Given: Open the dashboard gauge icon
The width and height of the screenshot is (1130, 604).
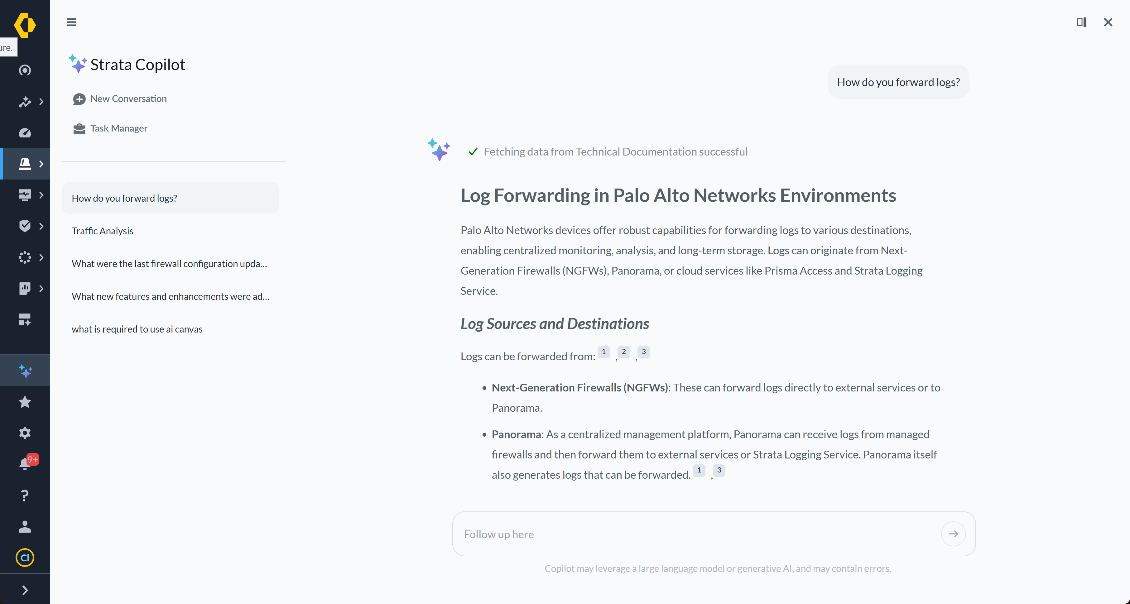Looking at the screenshot, I should [x=25, y=133].
